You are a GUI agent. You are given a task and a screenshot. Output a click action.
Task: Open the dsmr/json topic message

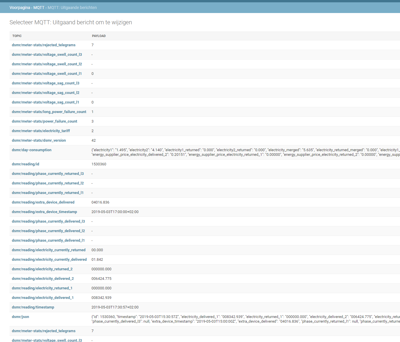[20, 317]
